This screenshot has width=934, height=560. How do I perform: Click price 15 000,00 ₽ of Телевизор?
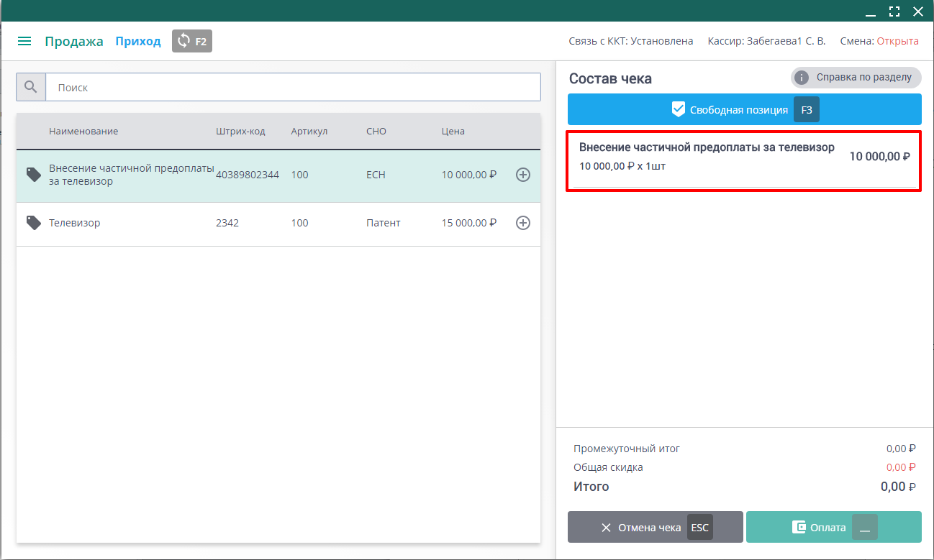point(469,223)
